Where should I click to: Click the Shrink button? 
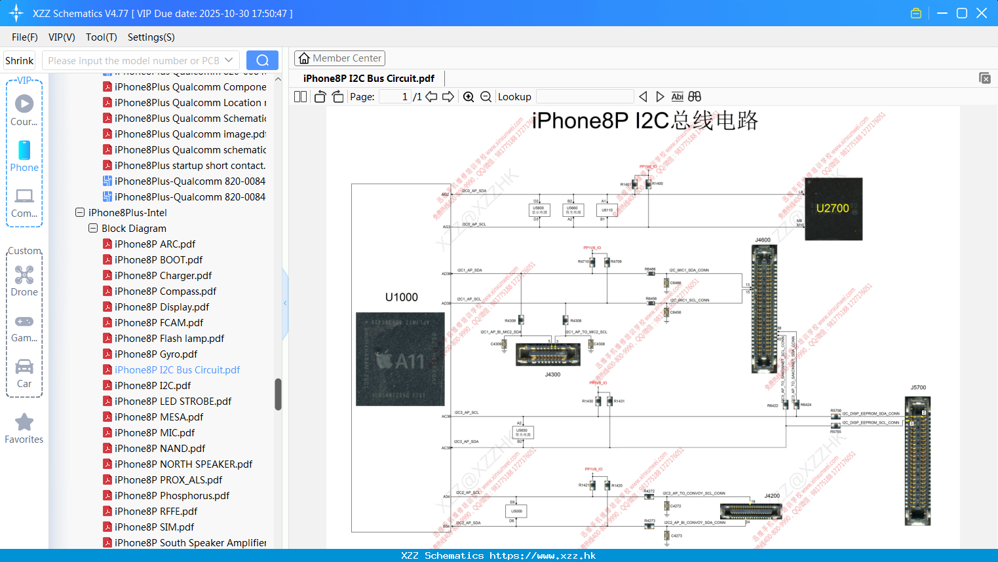coord(19,60)
